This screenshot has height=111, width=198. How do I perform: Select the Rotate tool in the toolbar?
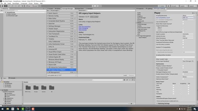point(9,6)
